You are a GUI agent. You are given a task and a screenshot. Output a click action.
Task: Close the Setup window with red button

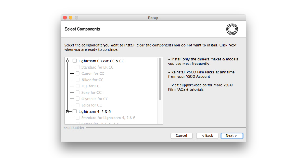[x=65, y=18]
